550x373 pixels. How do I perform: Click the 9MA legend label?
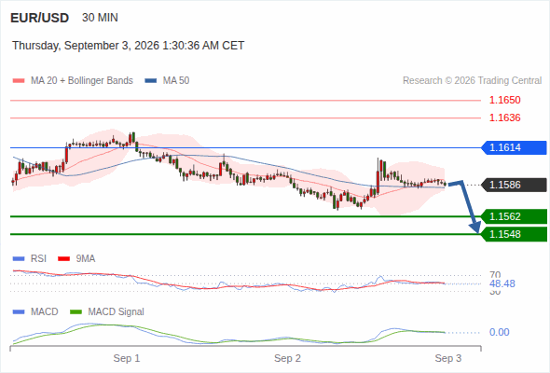[x=86, y=258]
